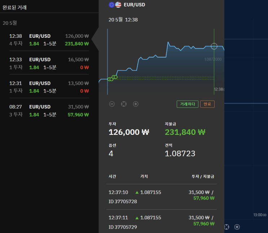Click the expiry circle marker on chart line
Screen dimensions: 268x233
(x=214, y=46)
